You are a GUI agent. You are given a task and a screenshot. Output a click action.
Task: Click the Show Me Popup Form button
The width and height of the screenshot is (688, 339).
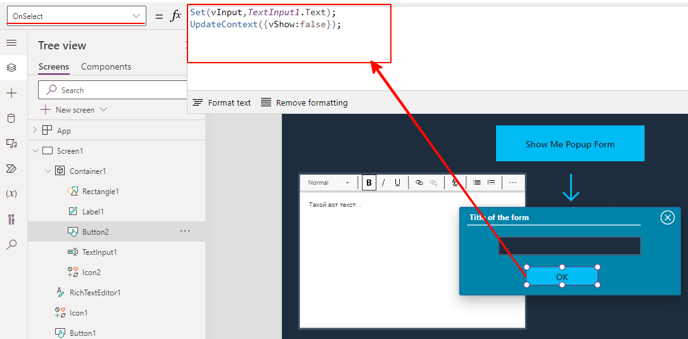(x=570, y=144)
